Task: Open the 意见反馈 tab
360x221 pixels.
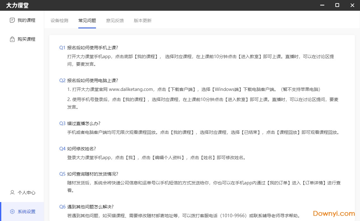Action: 115,21
